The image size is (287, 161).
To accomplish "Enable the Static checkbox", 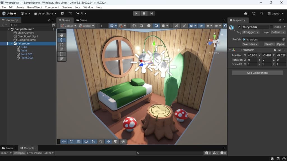I will [271, 27].
